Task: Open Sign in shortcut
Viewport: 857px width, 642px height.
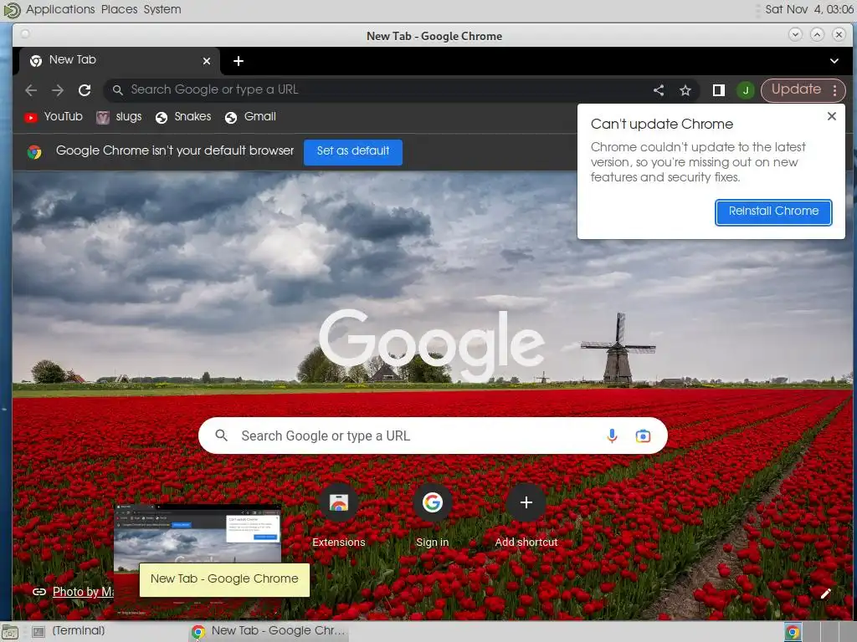Action: pyautogui.click(x=433, y=515)
